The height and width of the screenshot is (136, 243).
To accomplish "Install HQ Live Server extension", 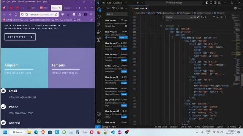I will [124, 106].
